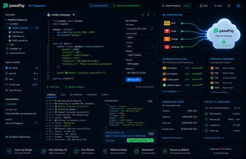Open the settings gear in header
Image resolution: width=246 pixels, height=159 pixels.
tap(229, 6)
